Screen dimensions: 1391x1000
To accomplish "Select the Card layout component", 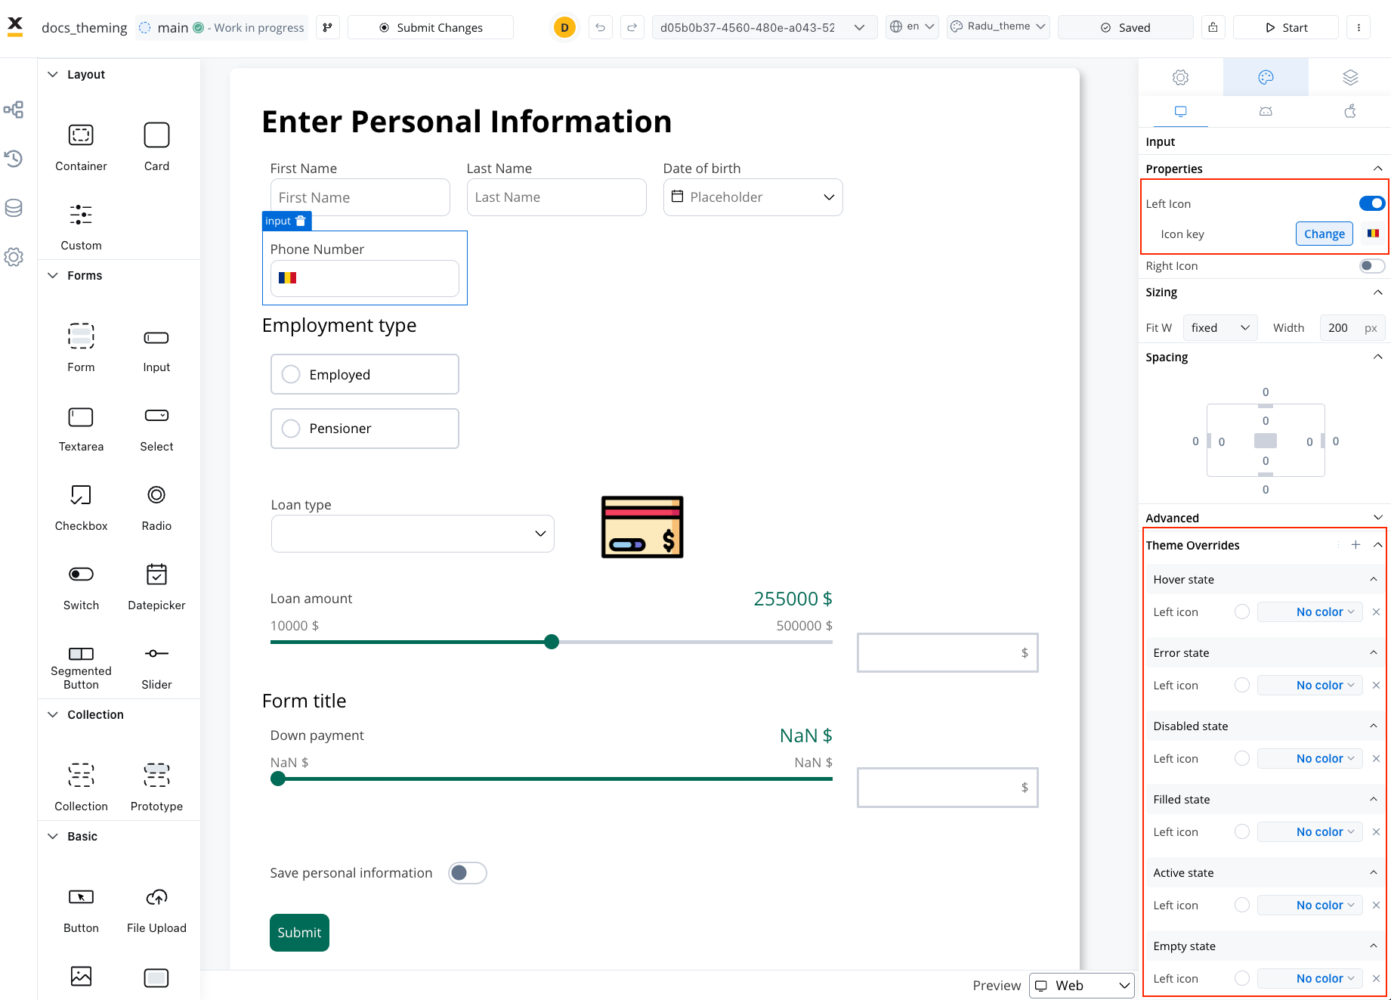I will coord(156,146).
